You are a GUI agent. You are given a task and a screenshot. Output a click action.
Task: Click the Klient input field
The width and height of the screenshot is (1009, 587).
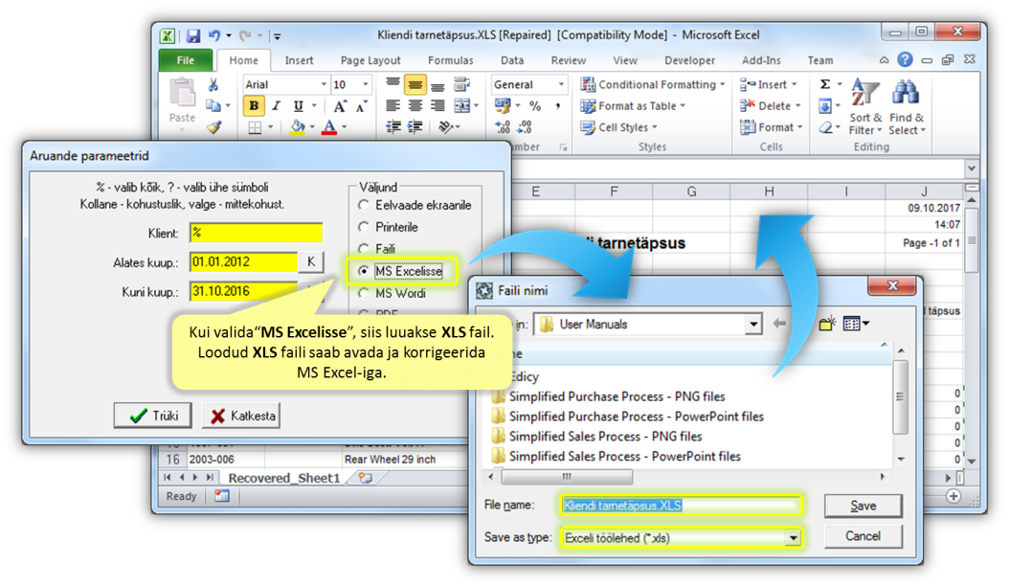coord(257,233)
